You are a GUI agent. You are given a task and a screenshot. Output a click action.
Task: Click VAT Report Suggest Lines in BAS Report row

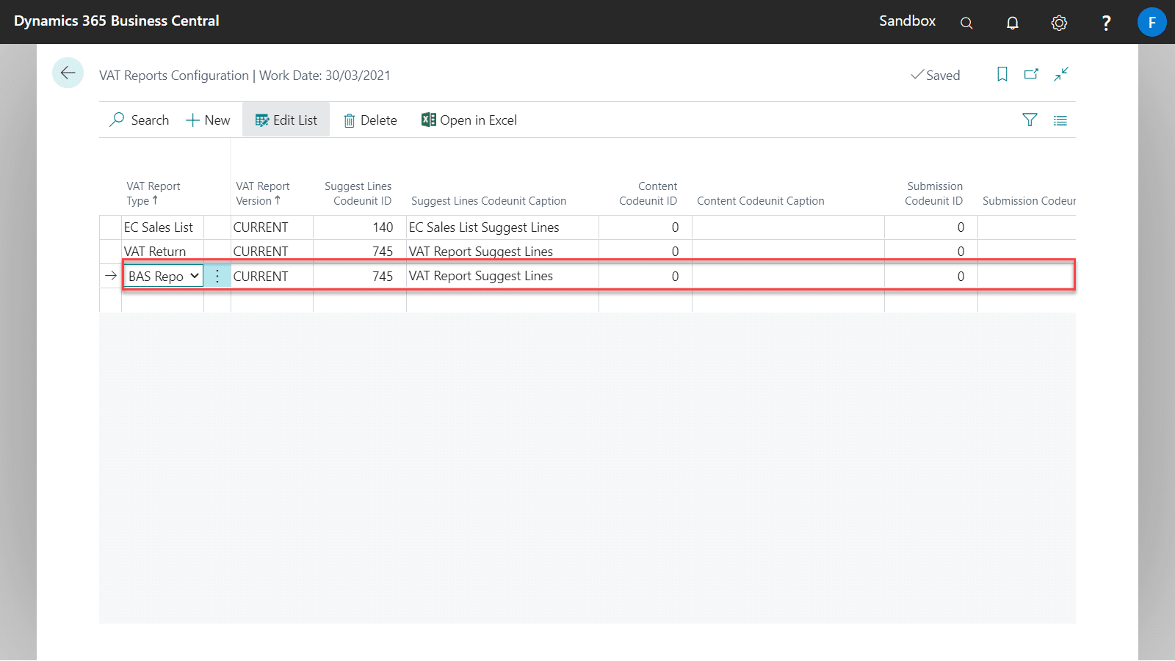tap(481, 276)
